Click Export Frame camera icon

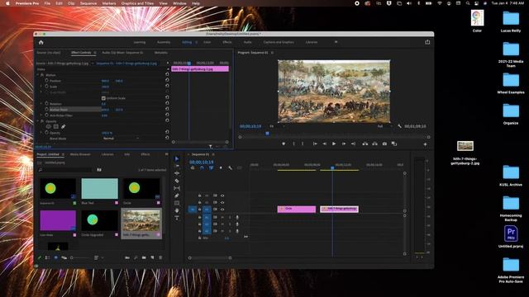pos(384,144)
